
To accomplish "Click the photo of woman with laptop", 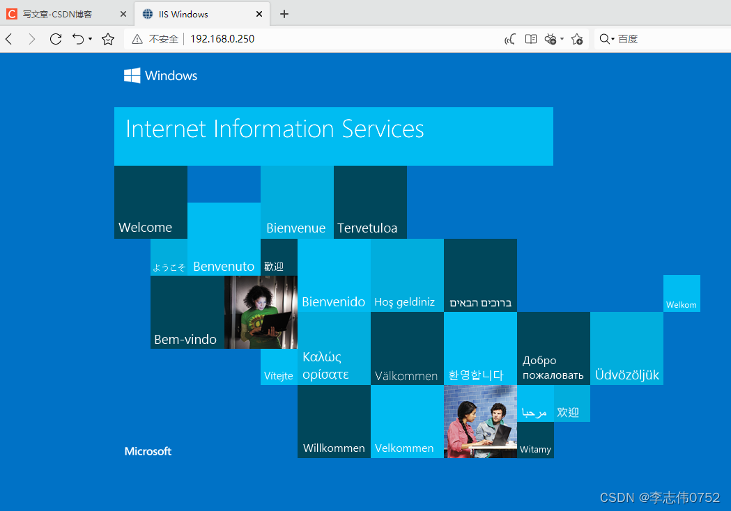I will pos(261,312).
